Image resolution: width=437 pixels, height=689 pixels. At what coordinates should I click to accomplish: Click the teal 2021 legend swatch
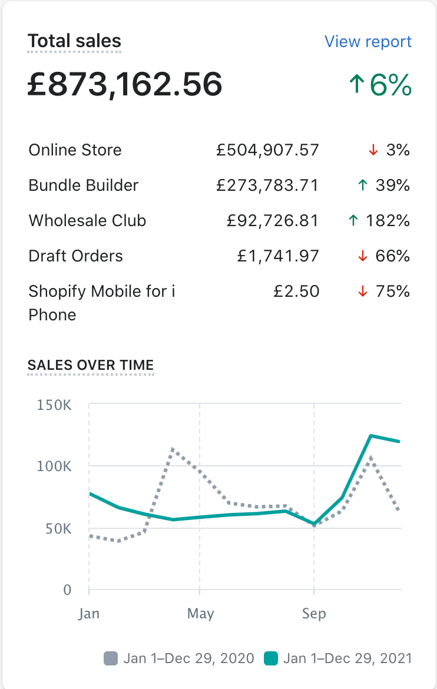click(x=271, y=658)
